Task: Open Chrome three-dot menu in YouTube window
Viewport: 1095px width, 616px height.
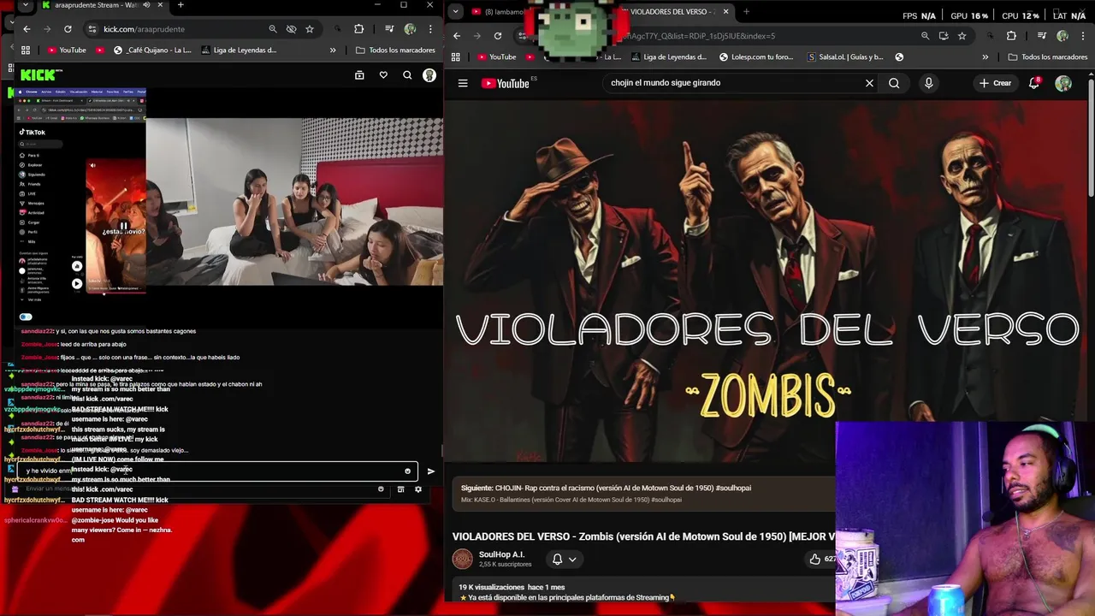Action: click(1081, 36)
